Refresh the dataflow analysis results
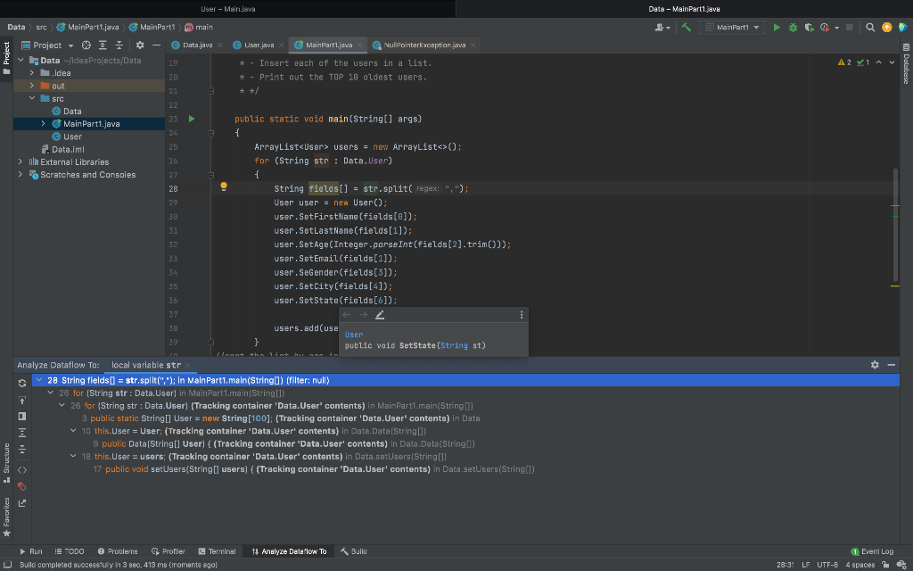This screenshot has width=913, height=571. coord(21,383)
